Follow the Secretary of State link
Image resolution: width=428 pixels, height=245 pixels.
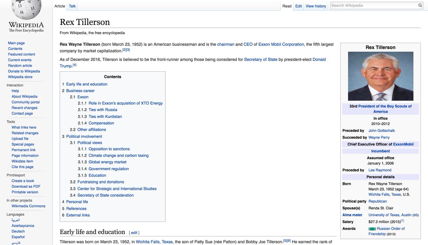pos(261,59)
